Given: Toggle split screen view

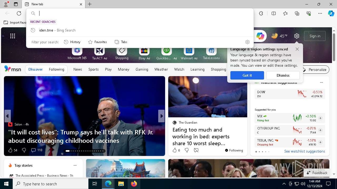Looking at the screenshot, I should (274, 13).
